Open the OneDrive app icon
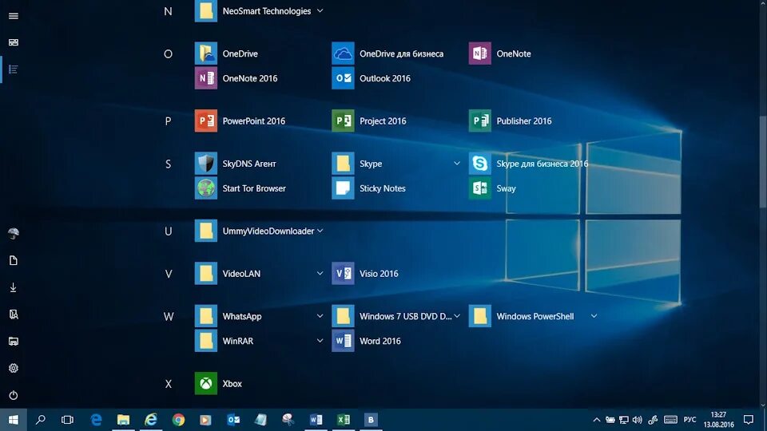 point(206,53)
